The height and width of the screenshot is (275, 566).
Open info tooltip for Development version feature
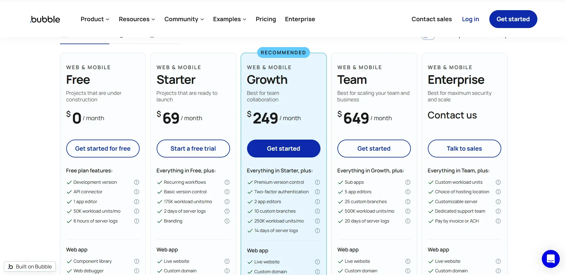pyautogui.click(x=137, y=182)
